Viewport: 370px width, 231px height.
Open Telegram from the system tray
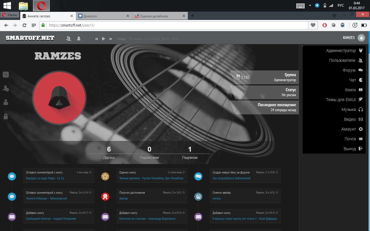[317, 5]
